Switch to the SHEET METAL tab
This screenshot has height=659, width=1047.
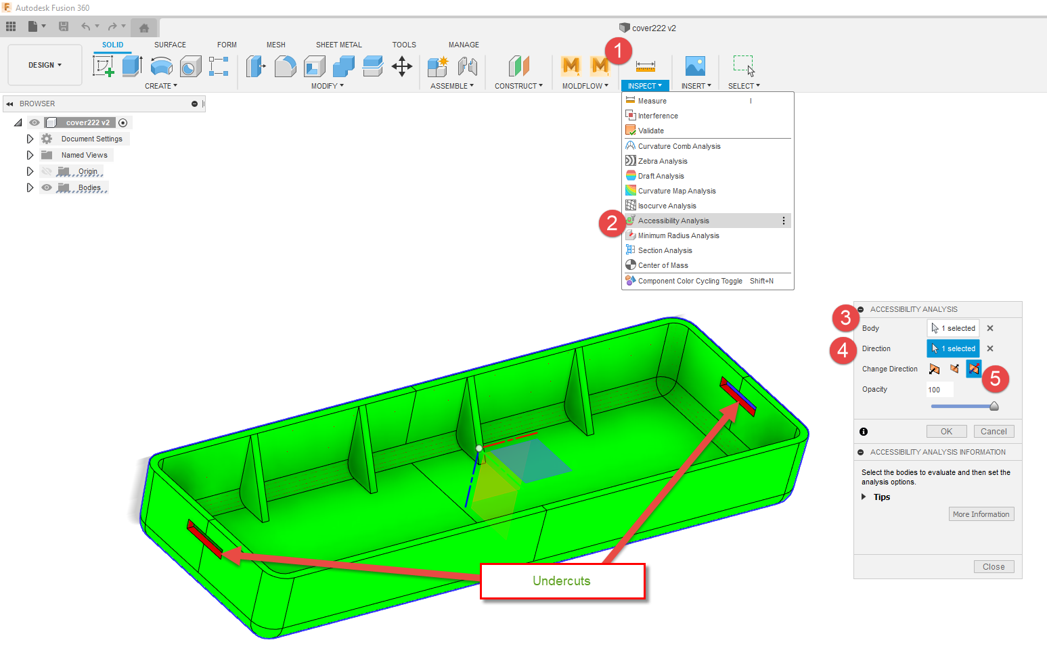(339, 45)
